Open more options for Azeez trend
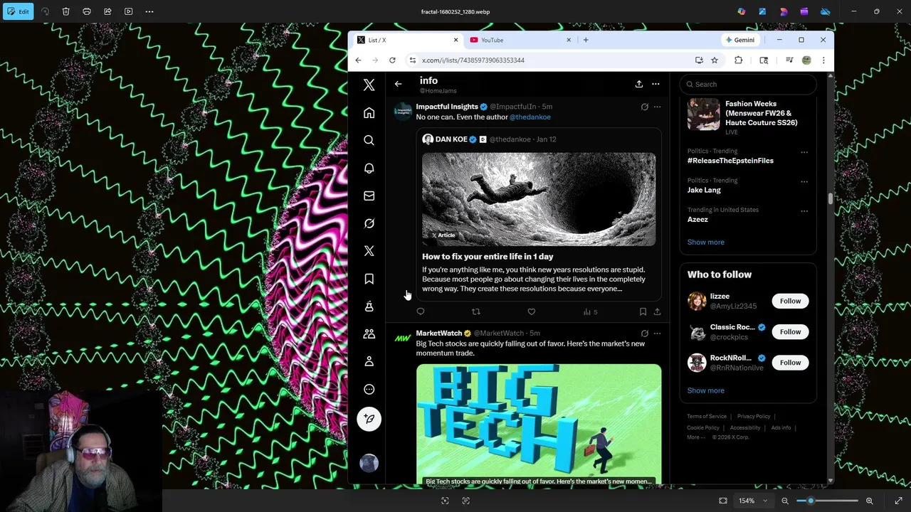Screen dimensions: 911x512 [804, 211]
